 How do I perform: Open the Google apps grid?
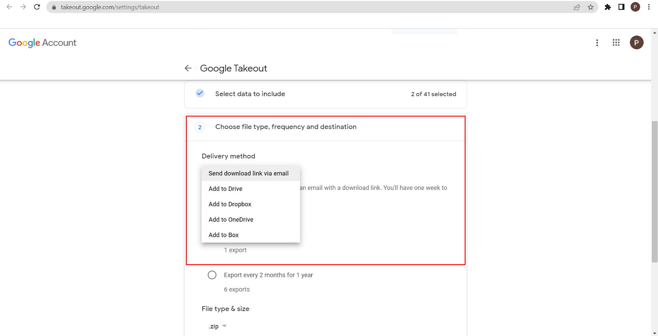(x=616, y=43)
